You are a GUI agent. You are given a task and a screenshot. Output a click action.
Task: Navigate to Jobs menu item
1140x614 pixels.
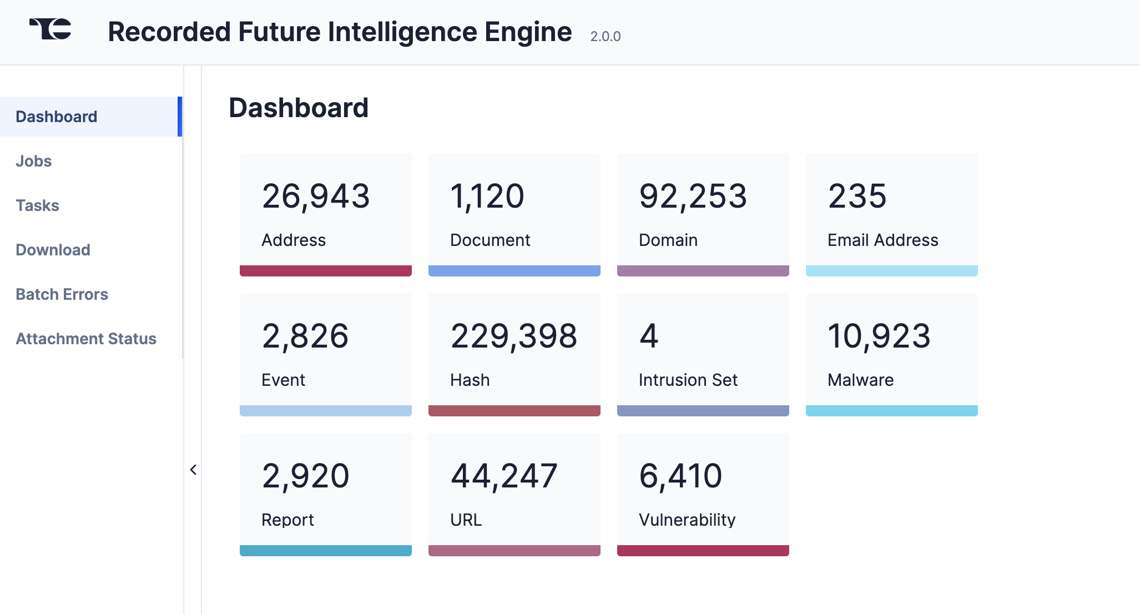coord(33,161)
